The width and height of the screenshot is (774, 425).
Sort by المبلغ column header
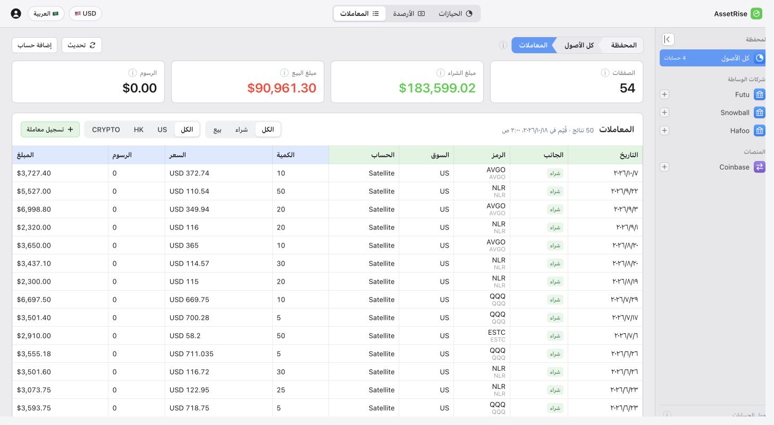coord(60,155)
